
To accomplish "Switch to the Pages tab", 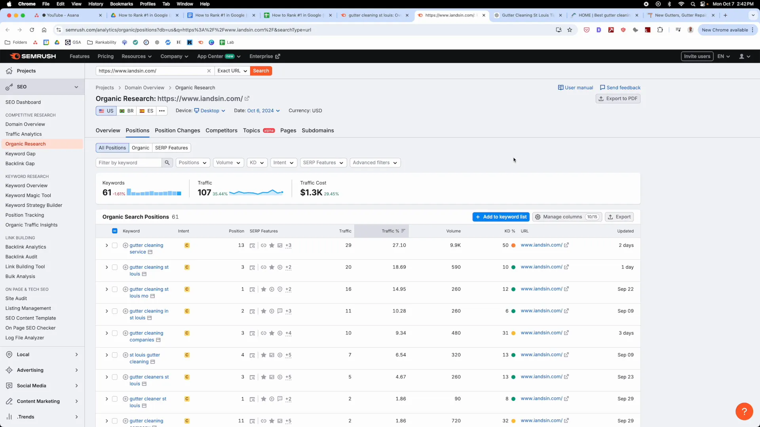I will (x=288, y=130).
